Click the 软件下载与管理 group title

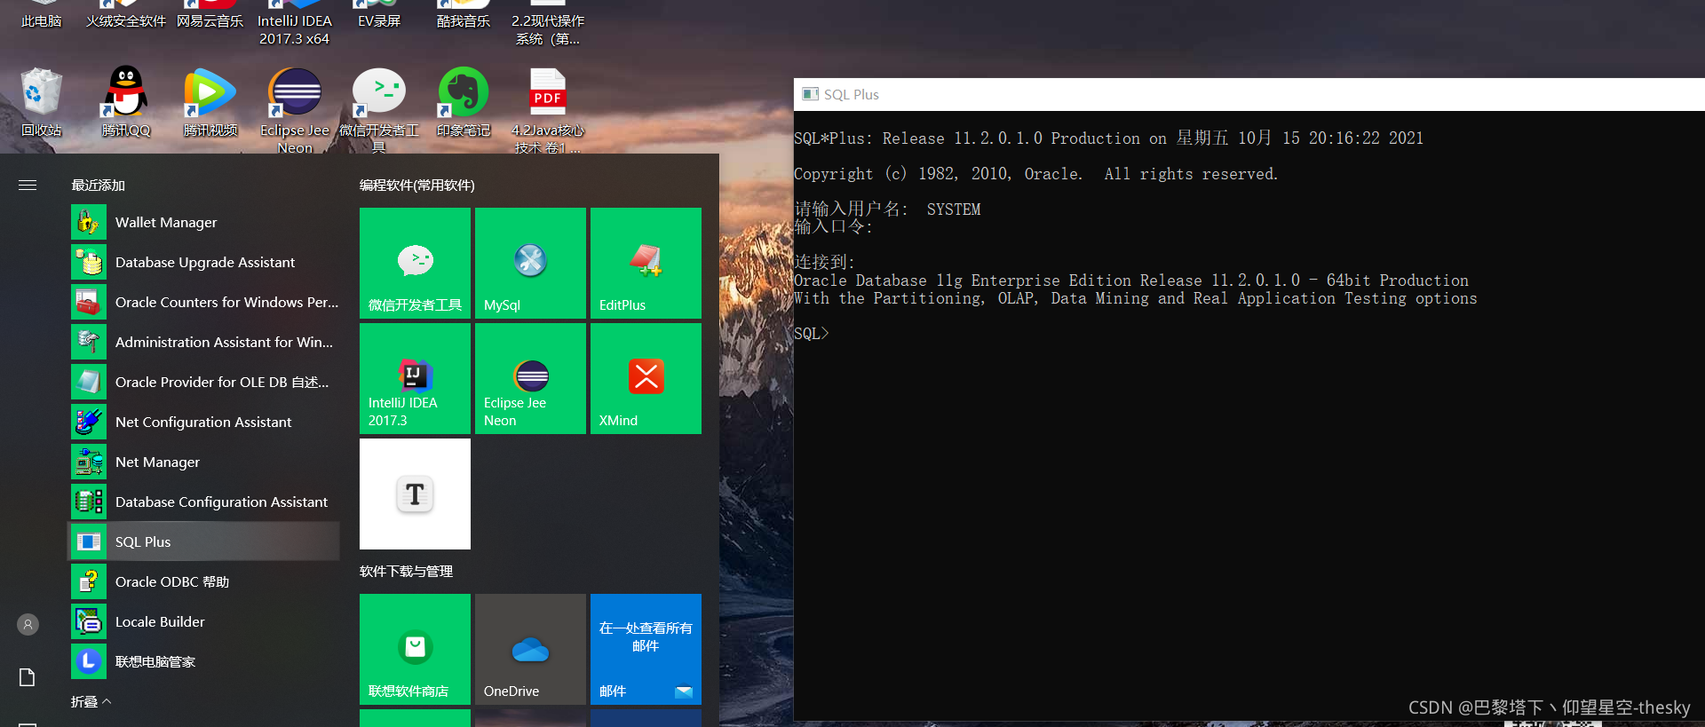pos(406,571)
